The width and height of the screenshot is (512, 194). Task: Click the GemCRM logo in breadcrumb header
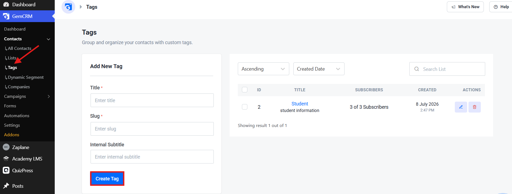pos(68,7)
